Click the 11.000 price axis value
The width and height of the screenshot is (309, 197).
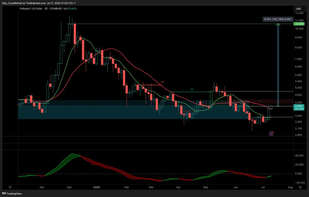299,20
